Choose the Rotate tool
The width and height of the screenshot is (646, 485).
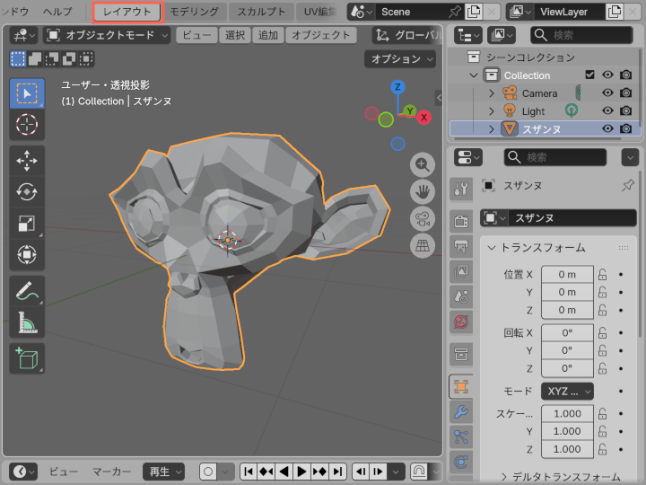[x=27, y=192]
